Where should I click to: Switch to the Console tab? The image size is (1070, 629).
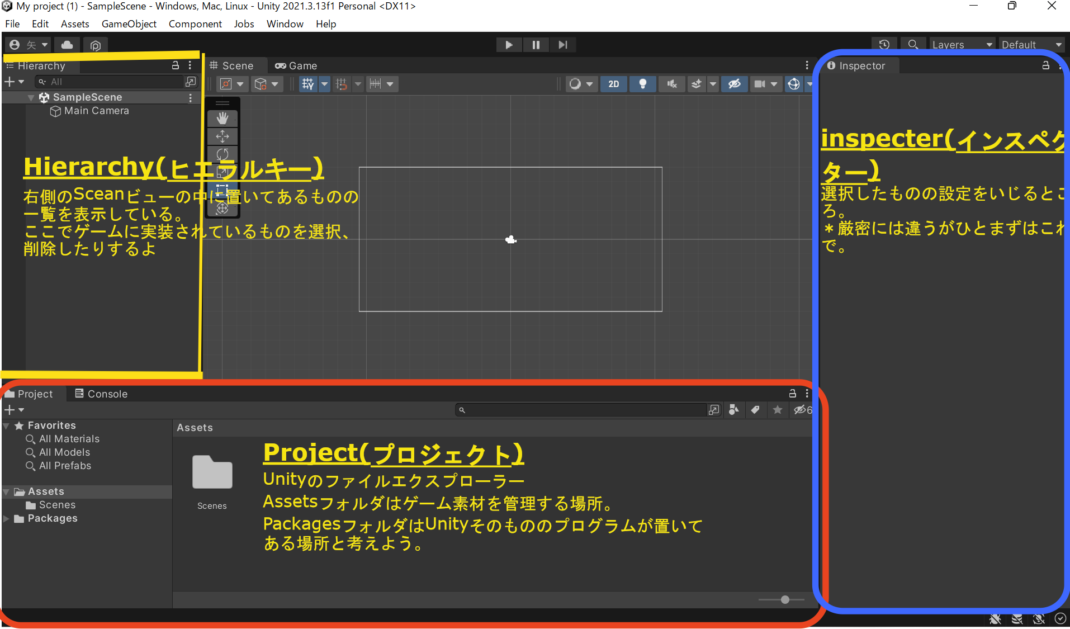click(101, 394)
